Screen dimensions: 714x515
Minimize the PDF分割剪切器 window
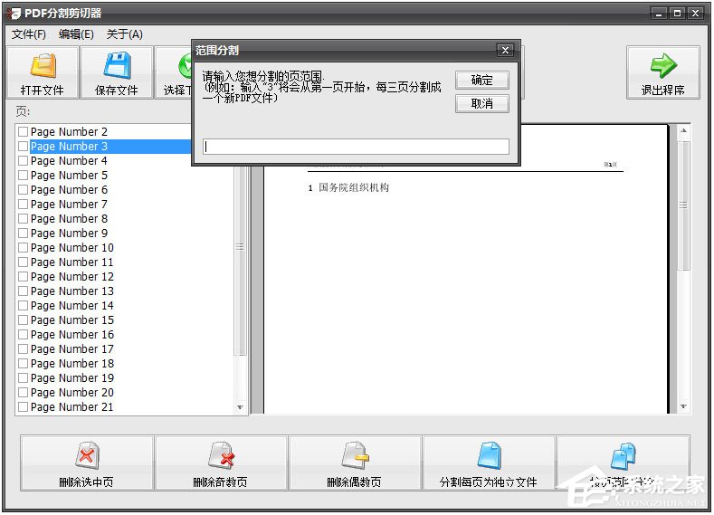pyautogui.click(x=659, y=14)
